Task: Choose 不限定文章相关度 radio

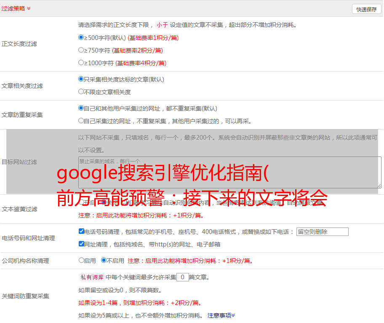Action: 81,92
